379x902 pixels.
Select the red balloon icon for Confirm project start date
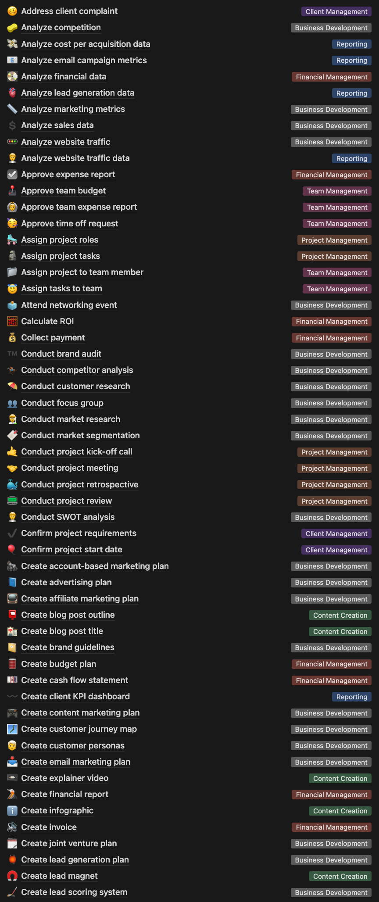[12, 550]
